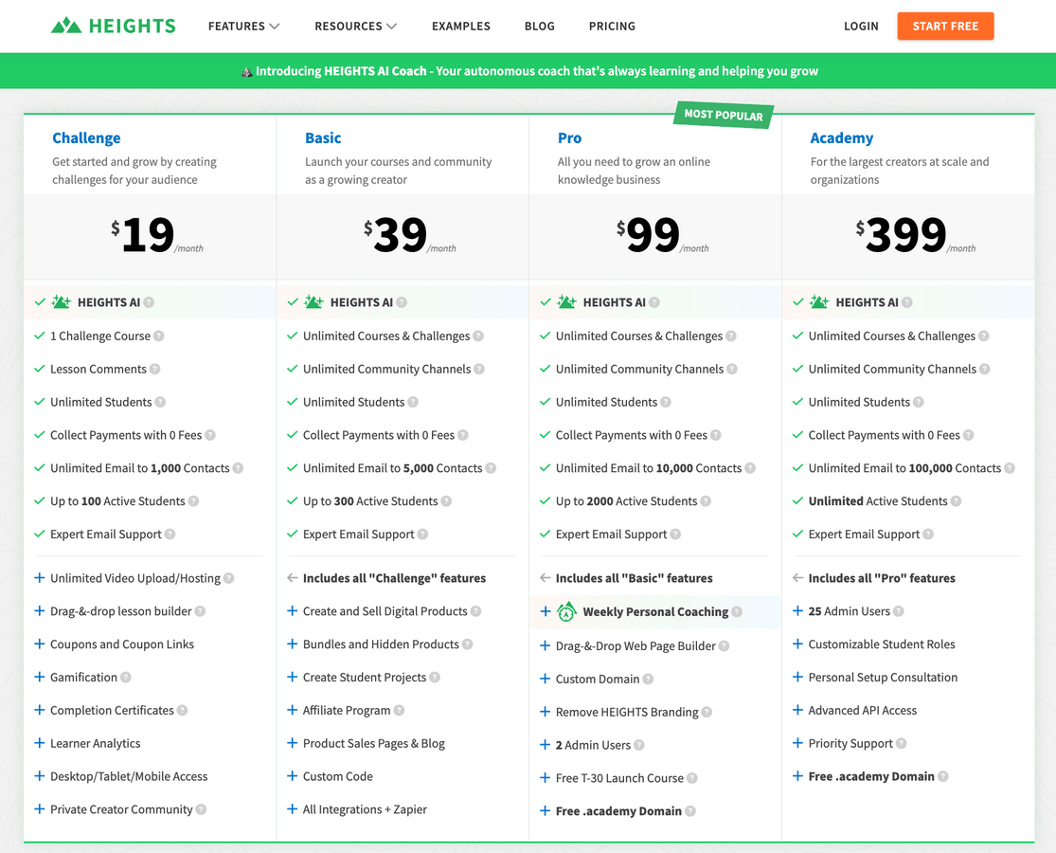This screenshot has height=853, width=1056.
Task: Expand the Resources dropdown menu
Action: pyautogui.click(x=355, y=27)
